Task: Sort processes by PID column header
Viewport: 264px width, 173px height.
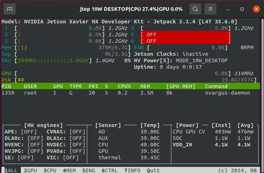Action: tap(6, 86)
